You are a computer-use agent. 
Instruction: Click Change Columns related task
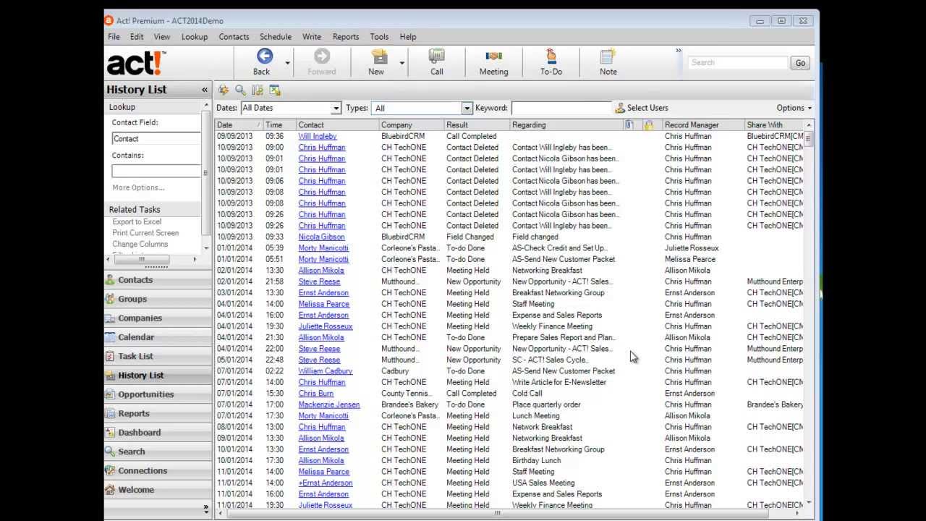coord(140,245)
